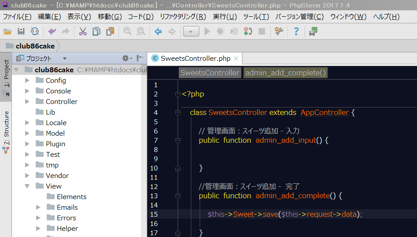Click the Open folder toolbar icon
Viewport: 417px width, 237px height.
[7, 32]
